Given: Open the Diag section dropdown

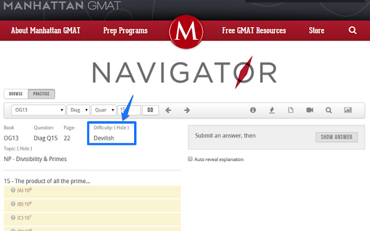Looking at the screenshot, I should [x=79, y=110].
